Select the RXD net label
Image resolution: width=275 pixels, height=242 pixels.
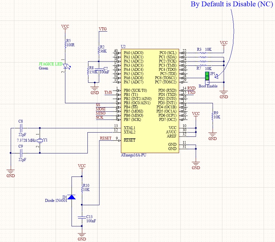pos(191,88)
